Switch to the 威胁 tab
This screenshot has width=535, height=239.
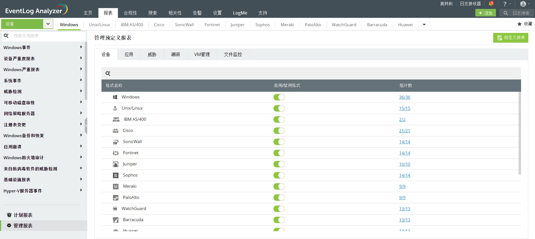[x=152, y=54]
